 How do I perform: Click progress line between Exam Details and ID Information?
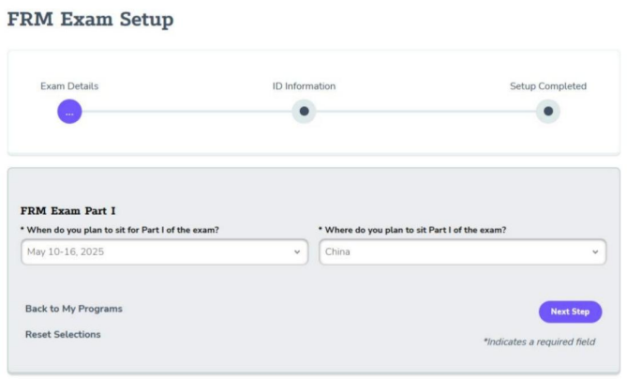pyautogui.click(x=187, y=112)
